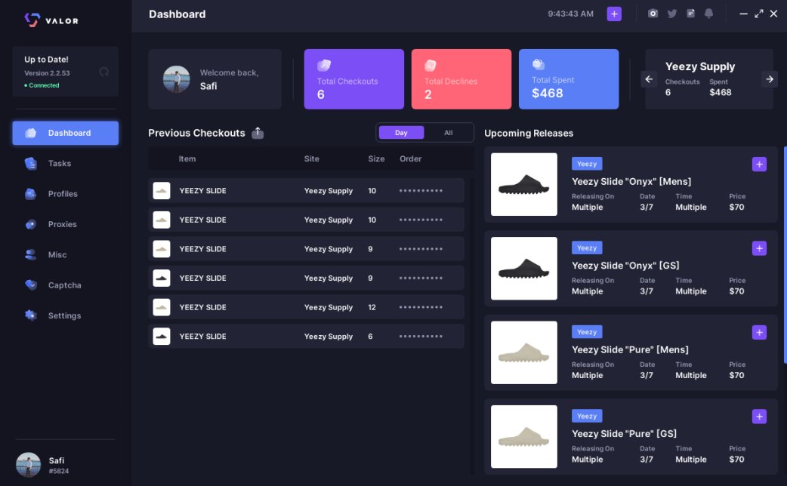Click the Yeezy tag on "Pure" [GS] card
This screenshot has width=787, height=486.
coord(587,416)
